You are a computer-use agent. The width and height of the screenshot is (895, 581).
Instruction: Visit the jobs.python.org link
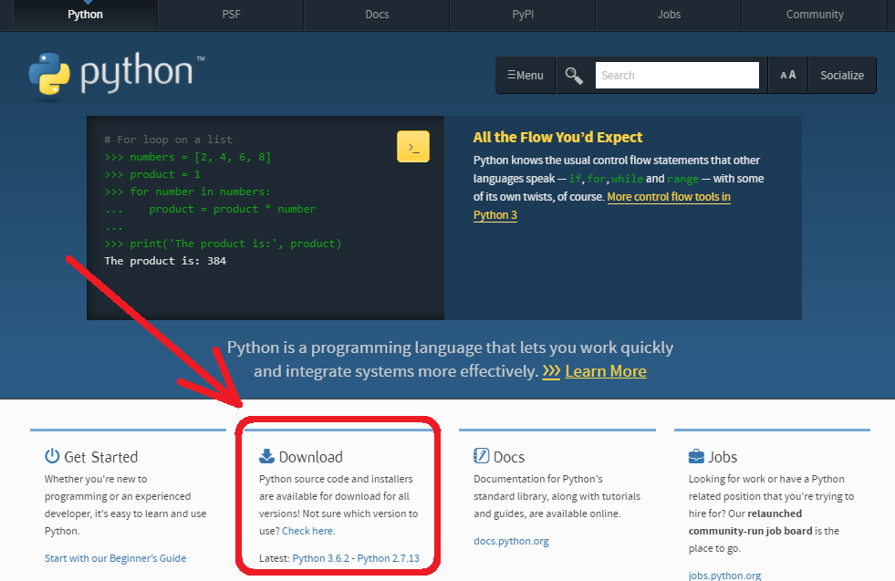(724, 575)
